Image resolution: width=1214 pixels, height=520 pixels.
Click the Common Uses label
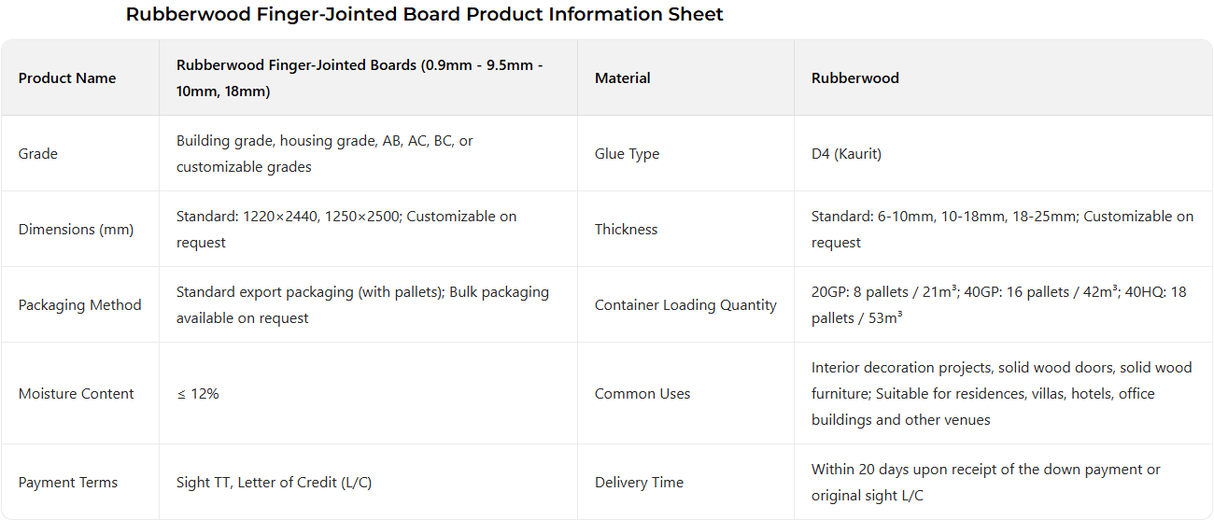[x=642, y=394]
